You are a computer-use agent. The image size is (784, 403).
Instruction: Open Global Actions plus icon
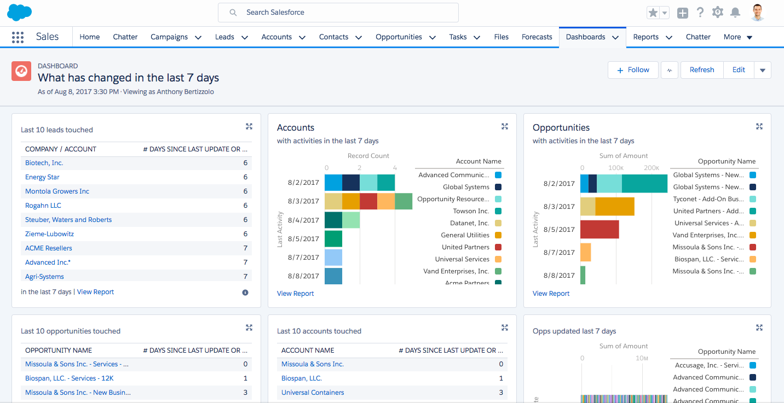(682, 13)
